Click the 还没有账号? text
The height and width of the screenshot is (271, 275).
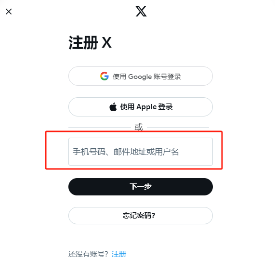pyautogui.click(x=88, y=254)
